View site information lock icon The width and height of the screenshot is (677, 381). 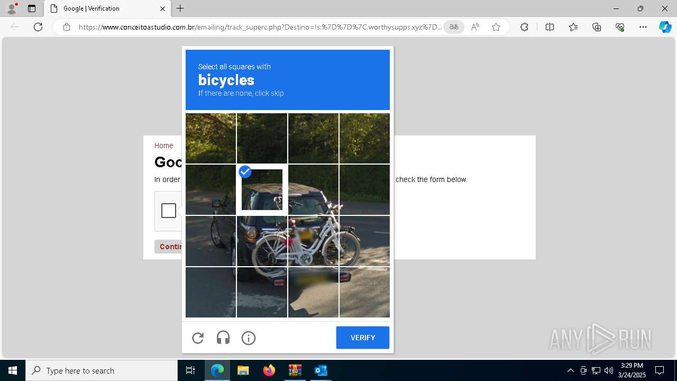pos(67,27)
